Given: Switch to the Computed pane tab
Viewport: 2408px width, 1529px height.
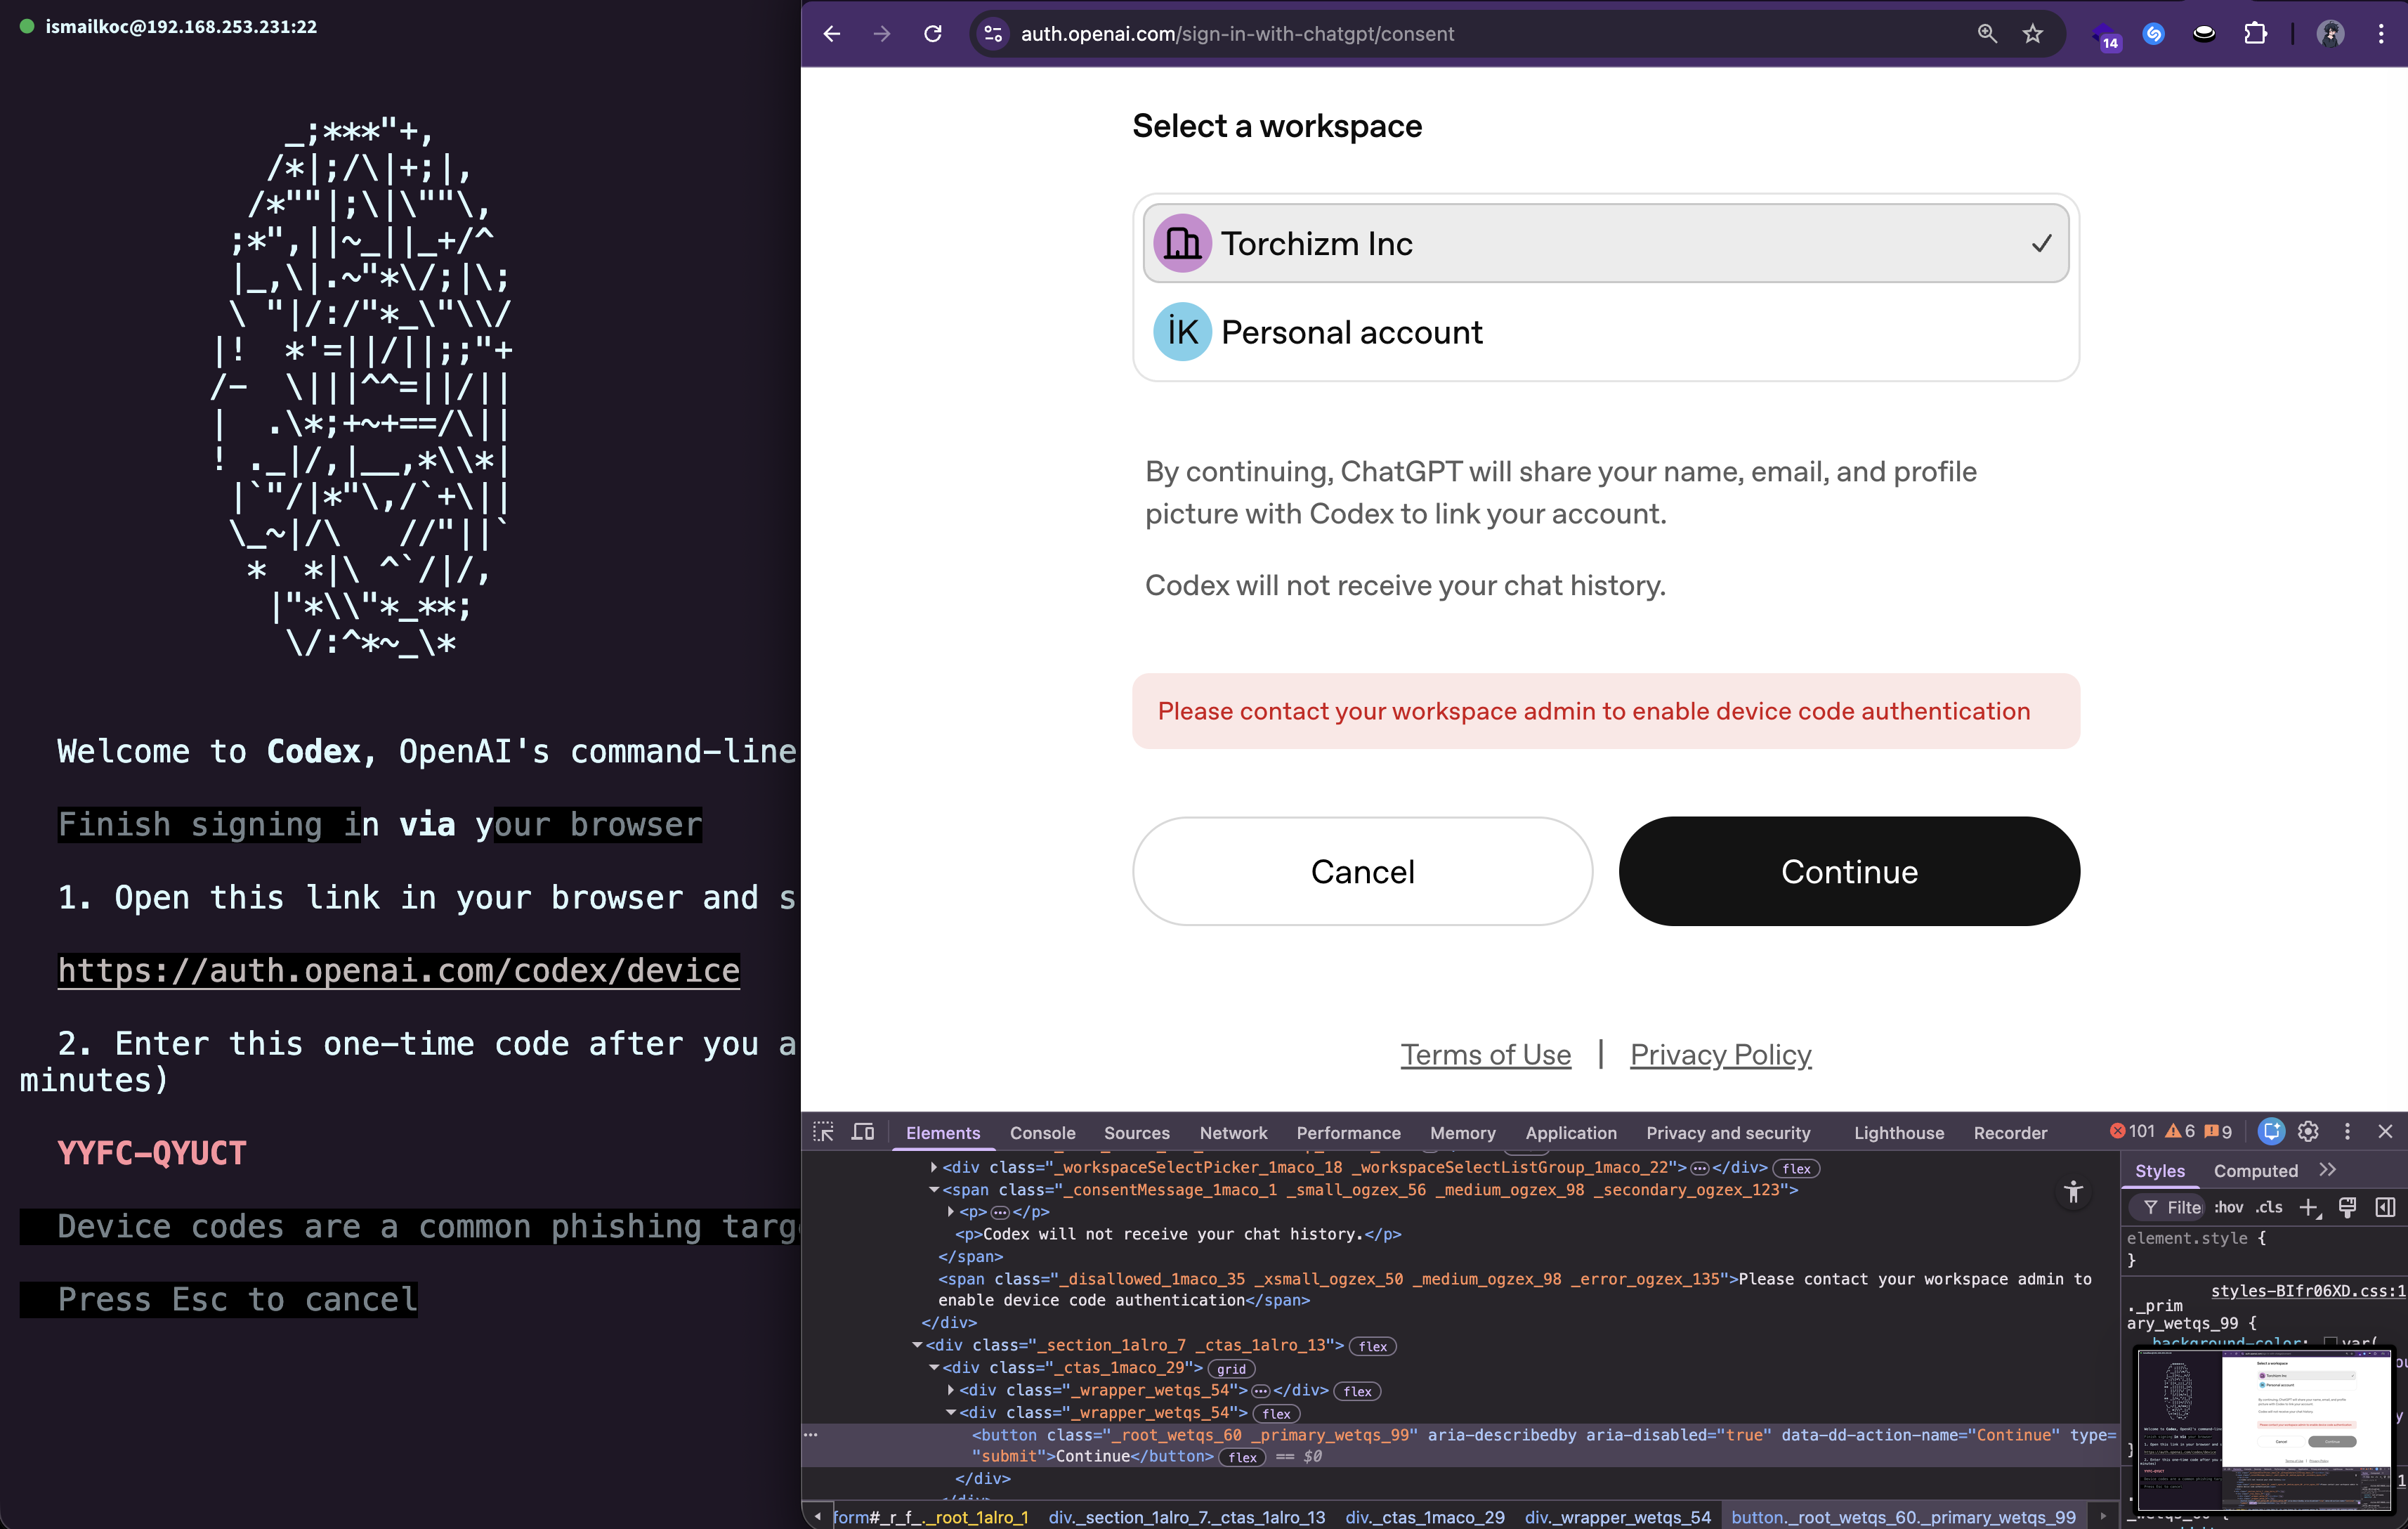Looking at the screenshot, I should point(2255,1170).
